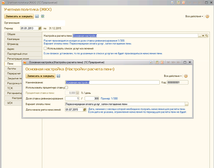Open calendar picker for Дата начала учета начислений
Image resolution: width=214 pixels, height=168 pixels.
[85, 110]
